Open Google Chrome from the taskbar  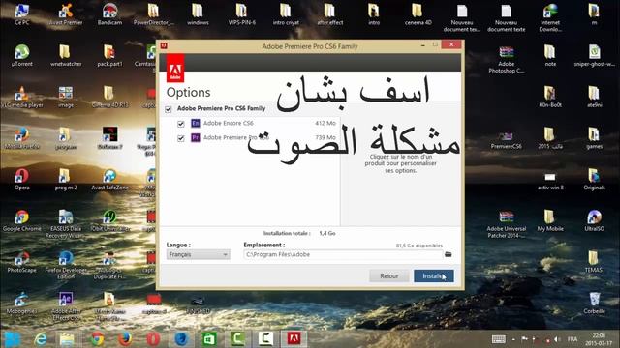[x=97, y=339]
